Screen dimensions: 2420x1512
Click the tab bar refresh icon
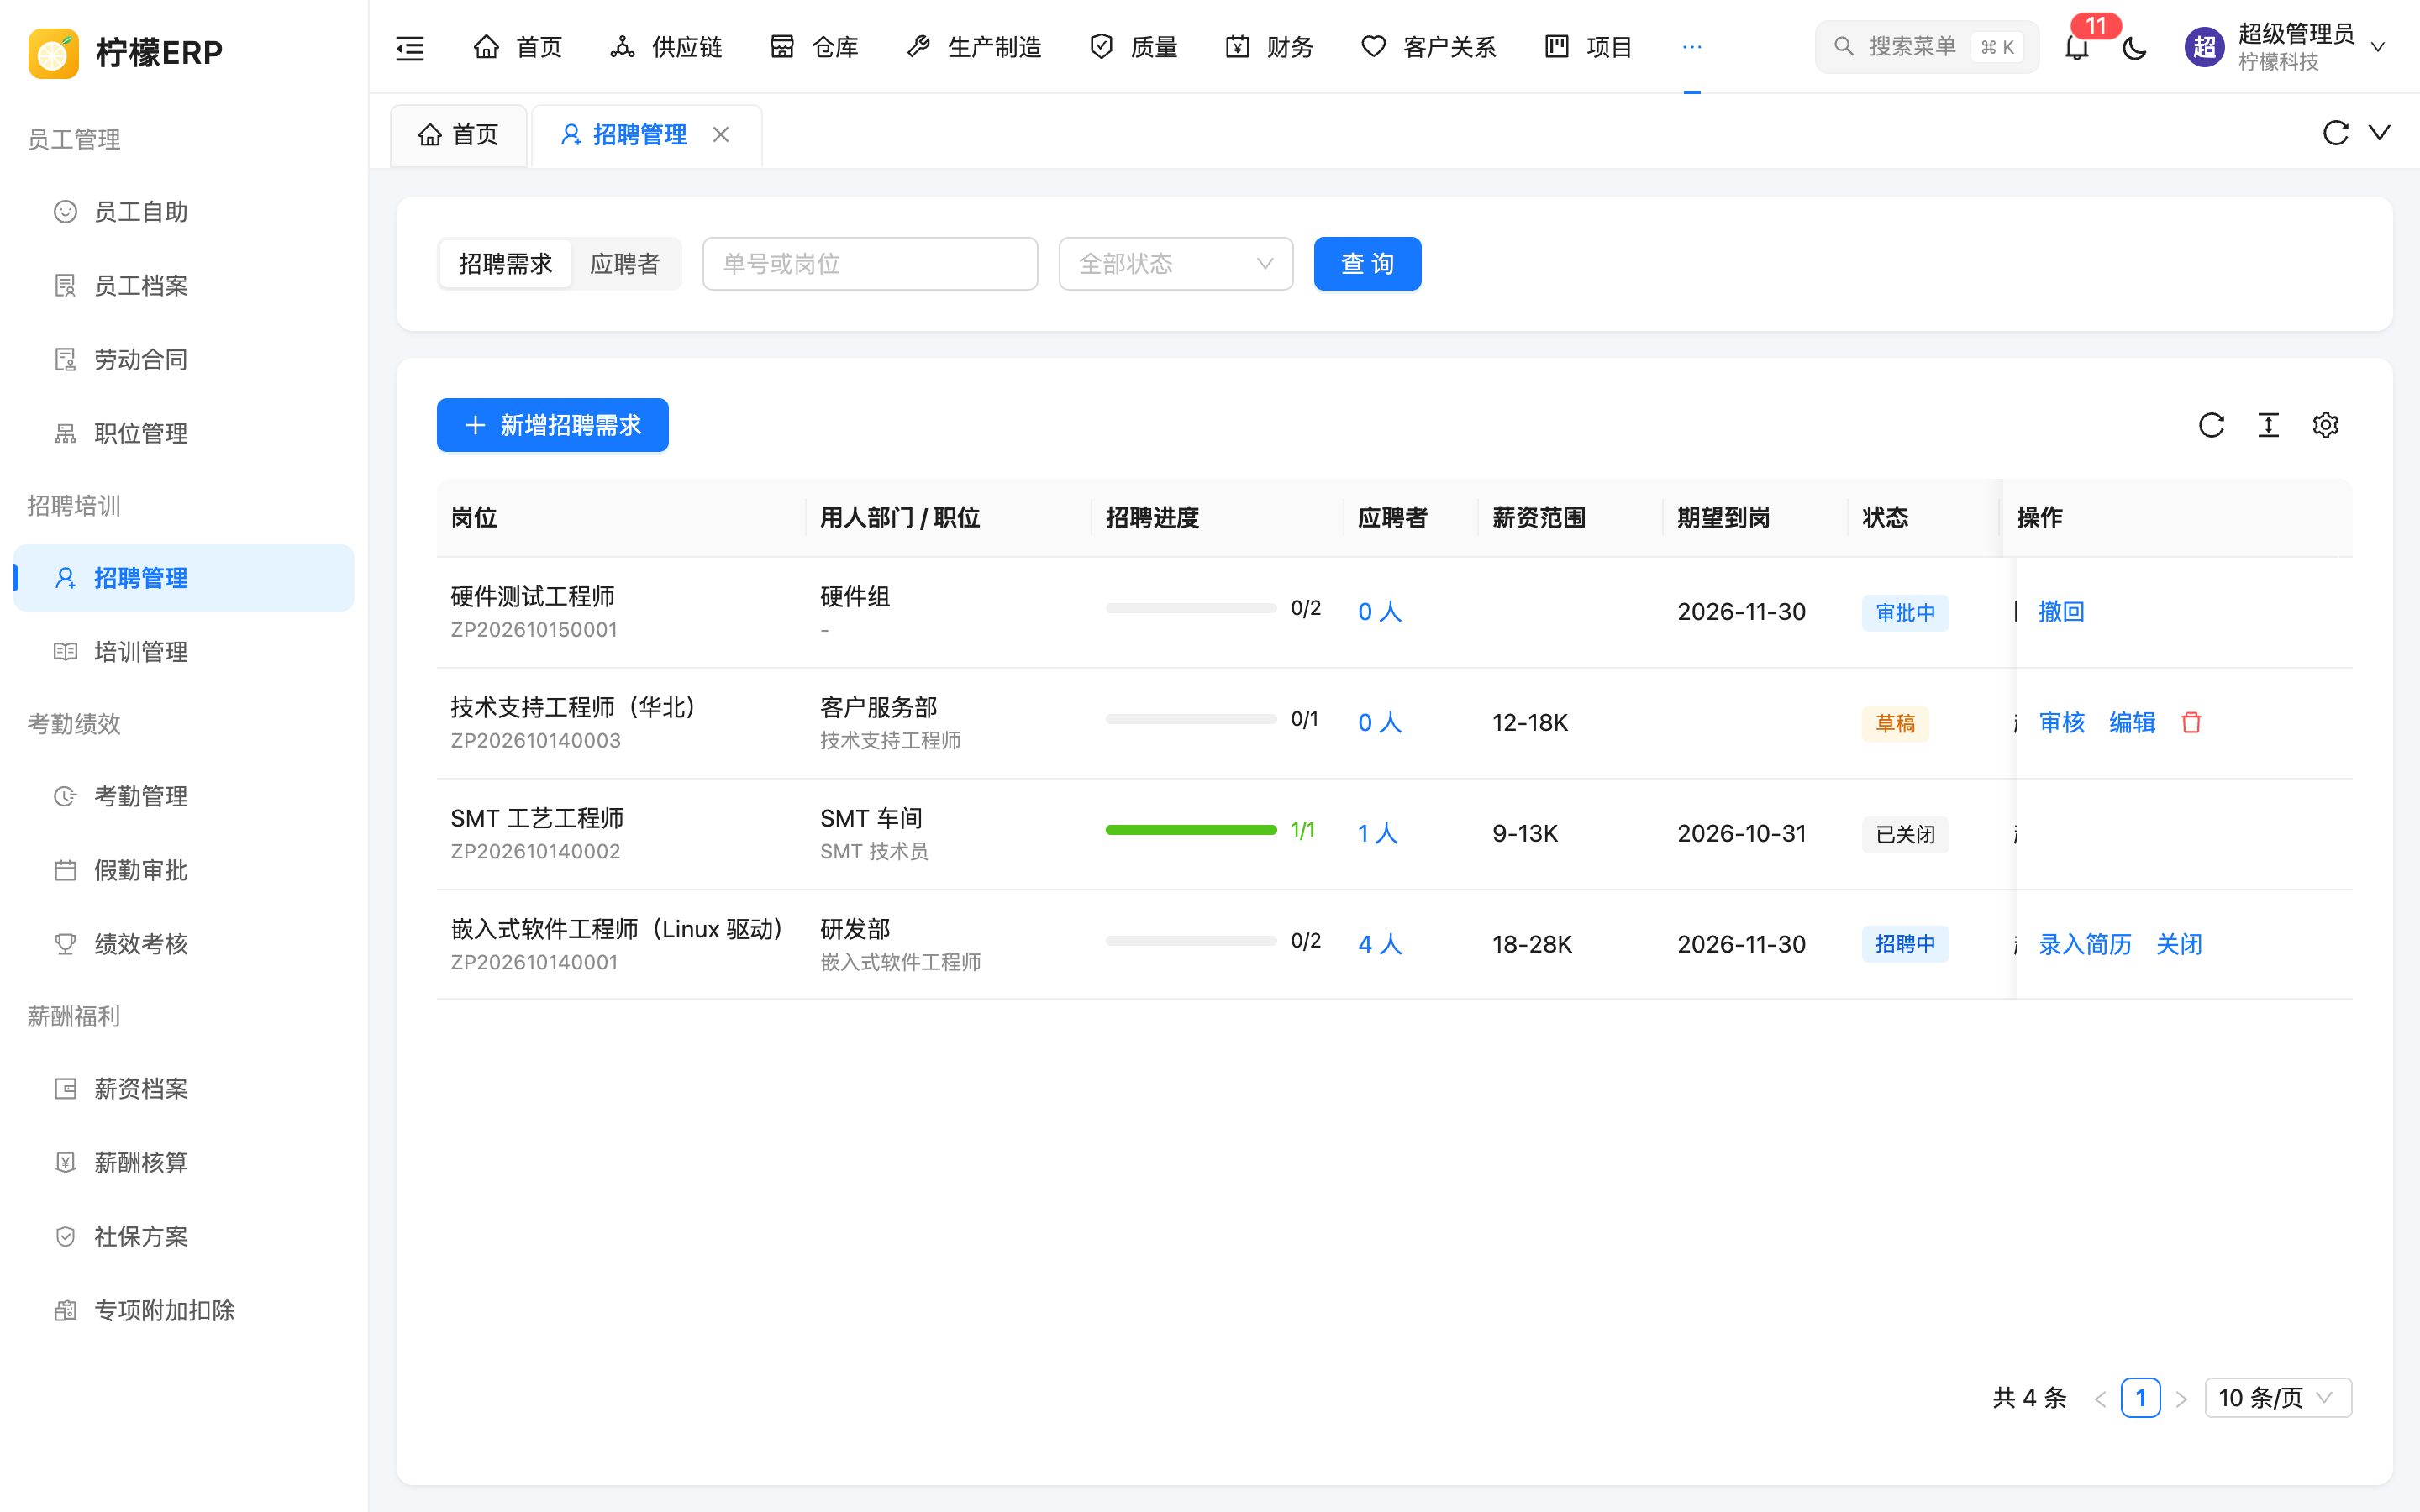tap(2335, 133)
